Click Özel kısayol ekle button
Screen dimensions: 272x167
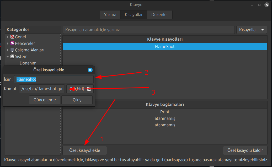tap(85, 150)
